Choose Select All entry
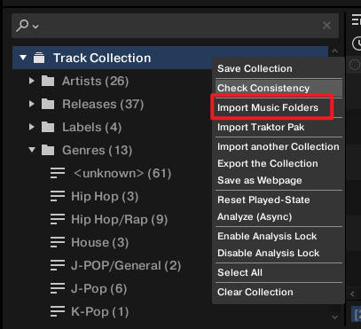 [279, 272]
